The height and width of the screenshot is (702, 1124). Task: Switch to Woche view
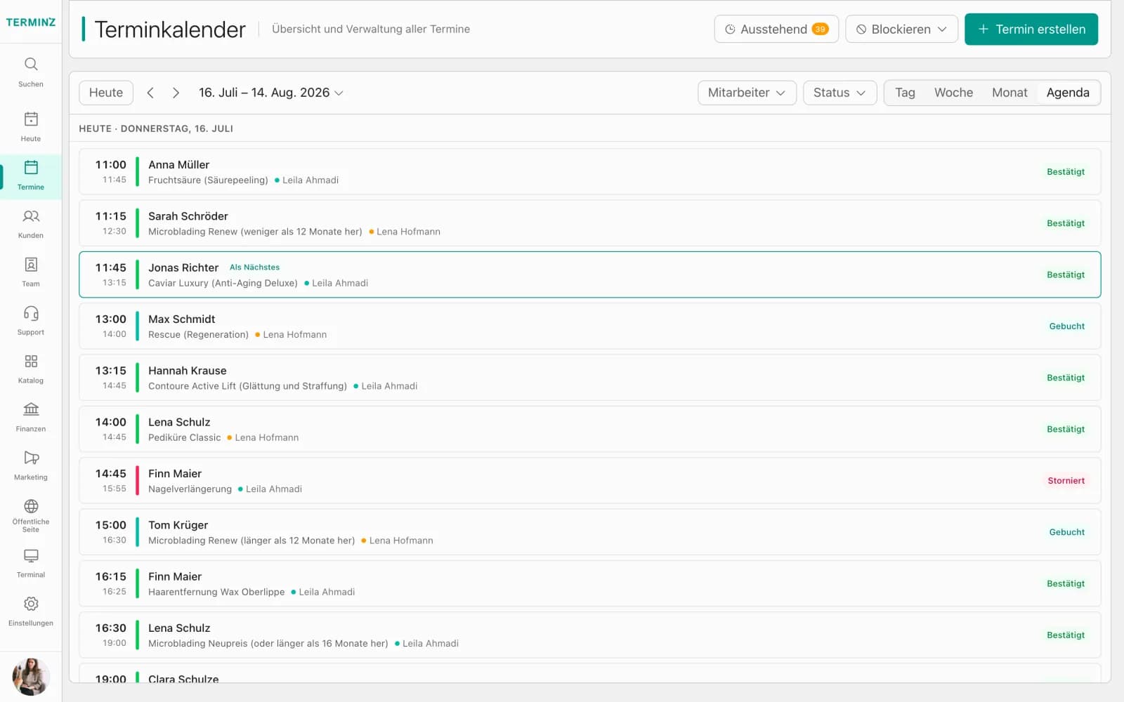953,93
